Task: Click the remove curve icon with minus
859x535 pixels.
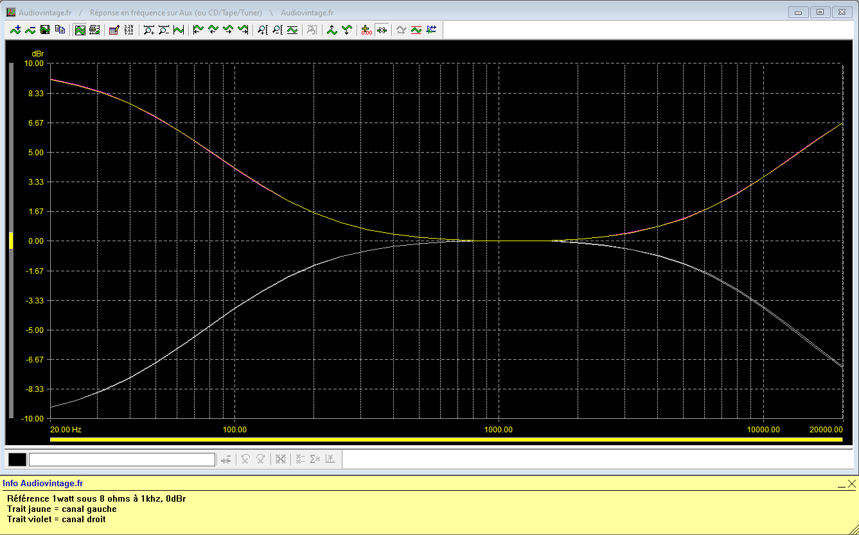Action: 30,30
